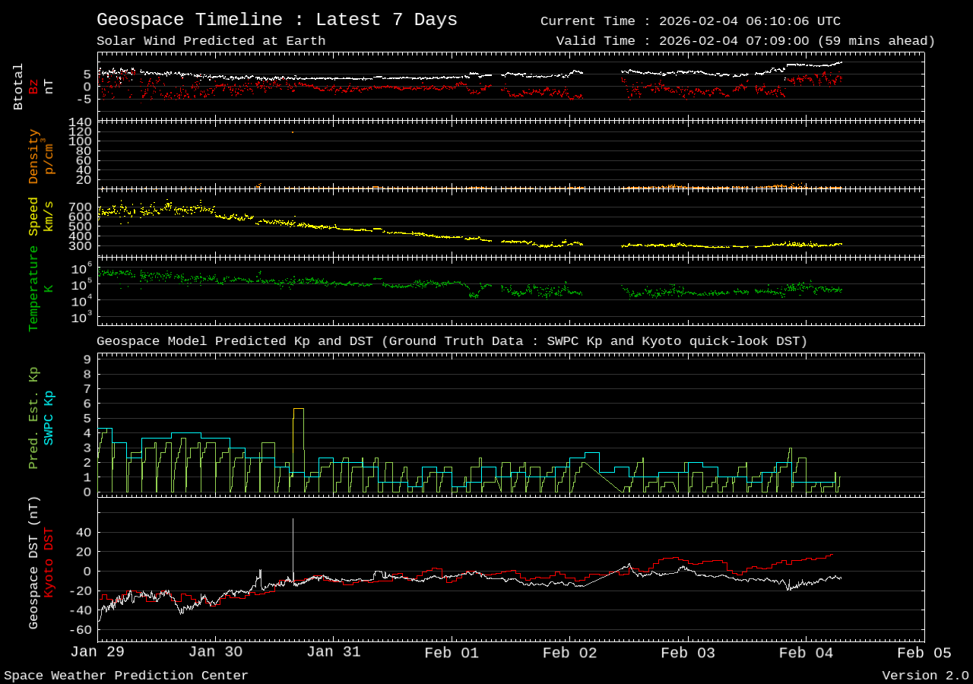Click the Jan 29 date label

(97, 651)
